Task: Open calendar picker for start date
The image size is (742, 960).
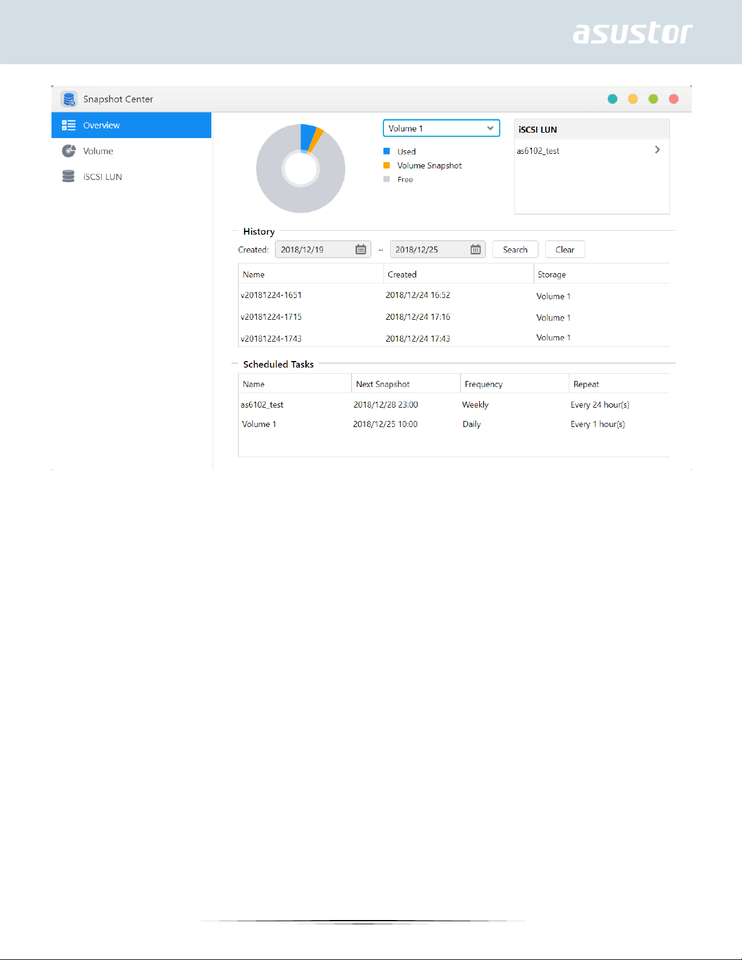Action: point(361,250)
